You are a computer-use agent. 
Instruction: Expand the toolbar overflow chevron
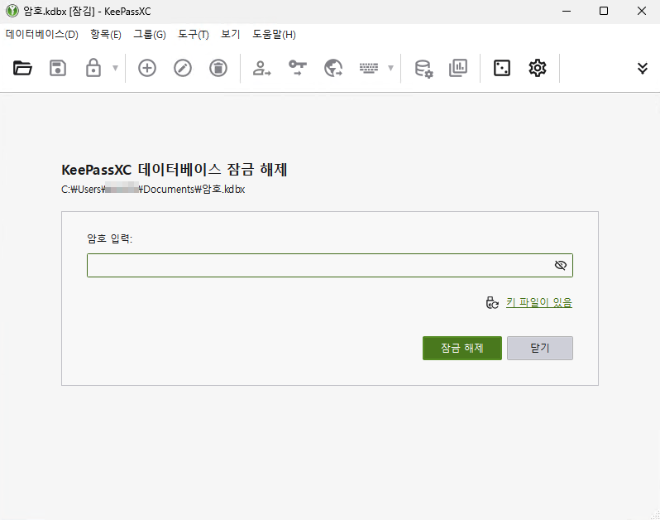coord(643,68)
